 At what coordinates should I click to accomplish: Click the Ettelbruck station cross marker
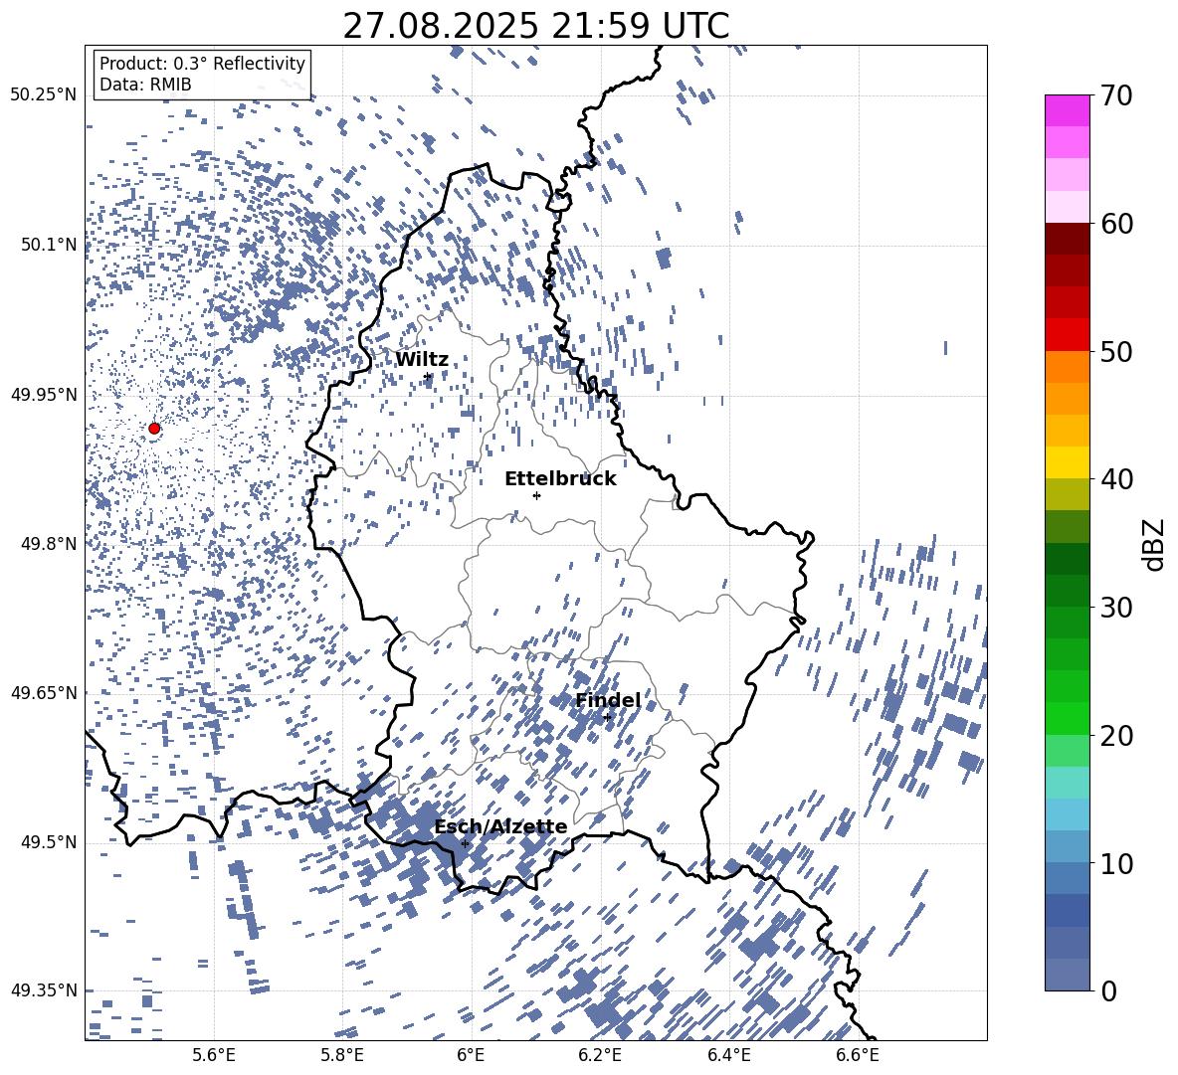coord(536,495)
